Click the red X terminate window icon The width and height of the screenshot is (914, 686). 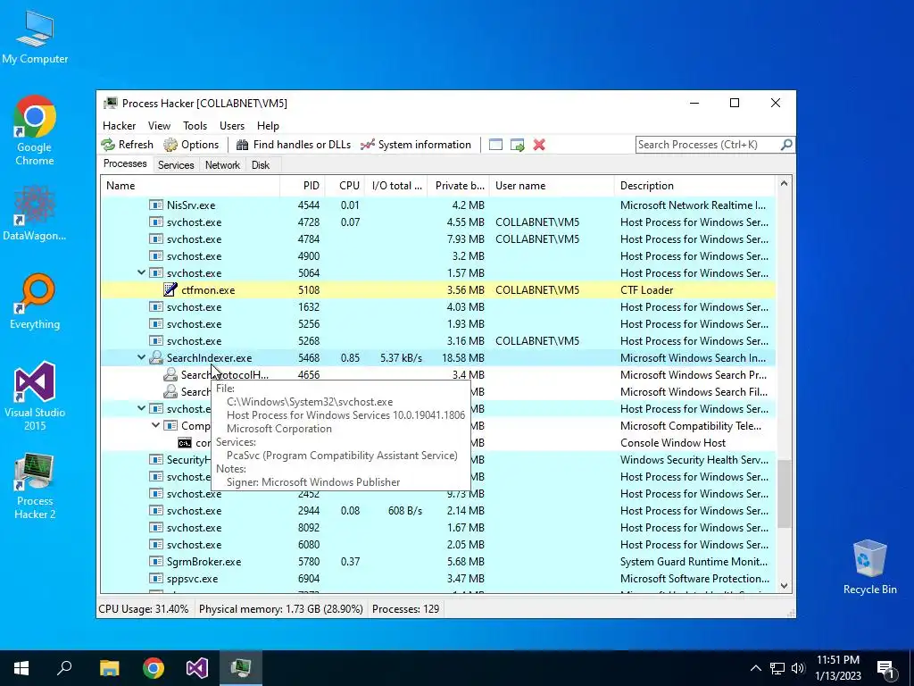click(x=539, y=145)
